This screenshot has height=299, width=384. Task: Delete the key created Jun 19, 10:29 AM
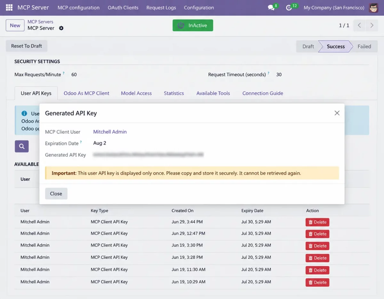coord(317,282)
